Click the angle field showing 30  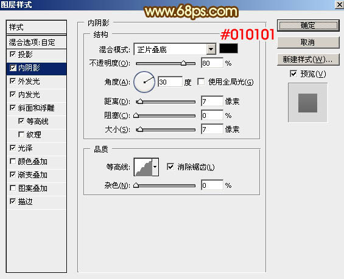point(170,82)
